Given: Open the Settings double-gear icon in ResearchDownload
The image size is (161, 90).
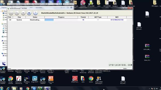Looking at the screenshot, I should (x=17, y=13).
